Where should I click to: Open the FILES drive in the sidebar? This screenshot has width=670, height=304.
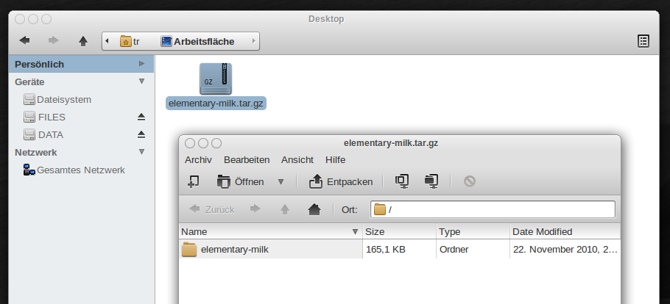(x=44, y=117)
